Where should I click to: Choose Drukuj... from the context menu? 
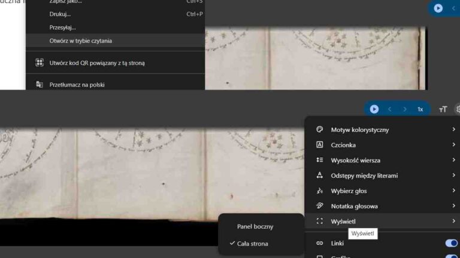click(x=60, y=14)
